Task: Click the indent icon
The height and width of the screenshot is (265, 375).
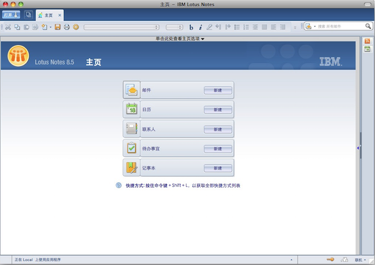Action: click(x=227, y=27)
